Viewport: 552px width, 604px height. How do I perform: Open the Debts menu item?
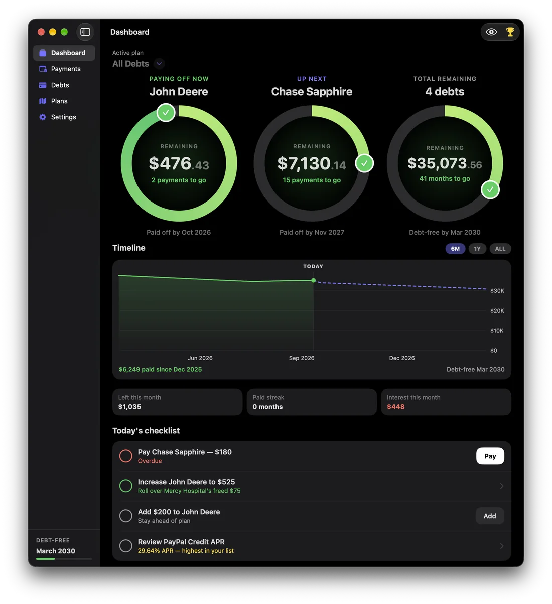click(x=64, y=85)
